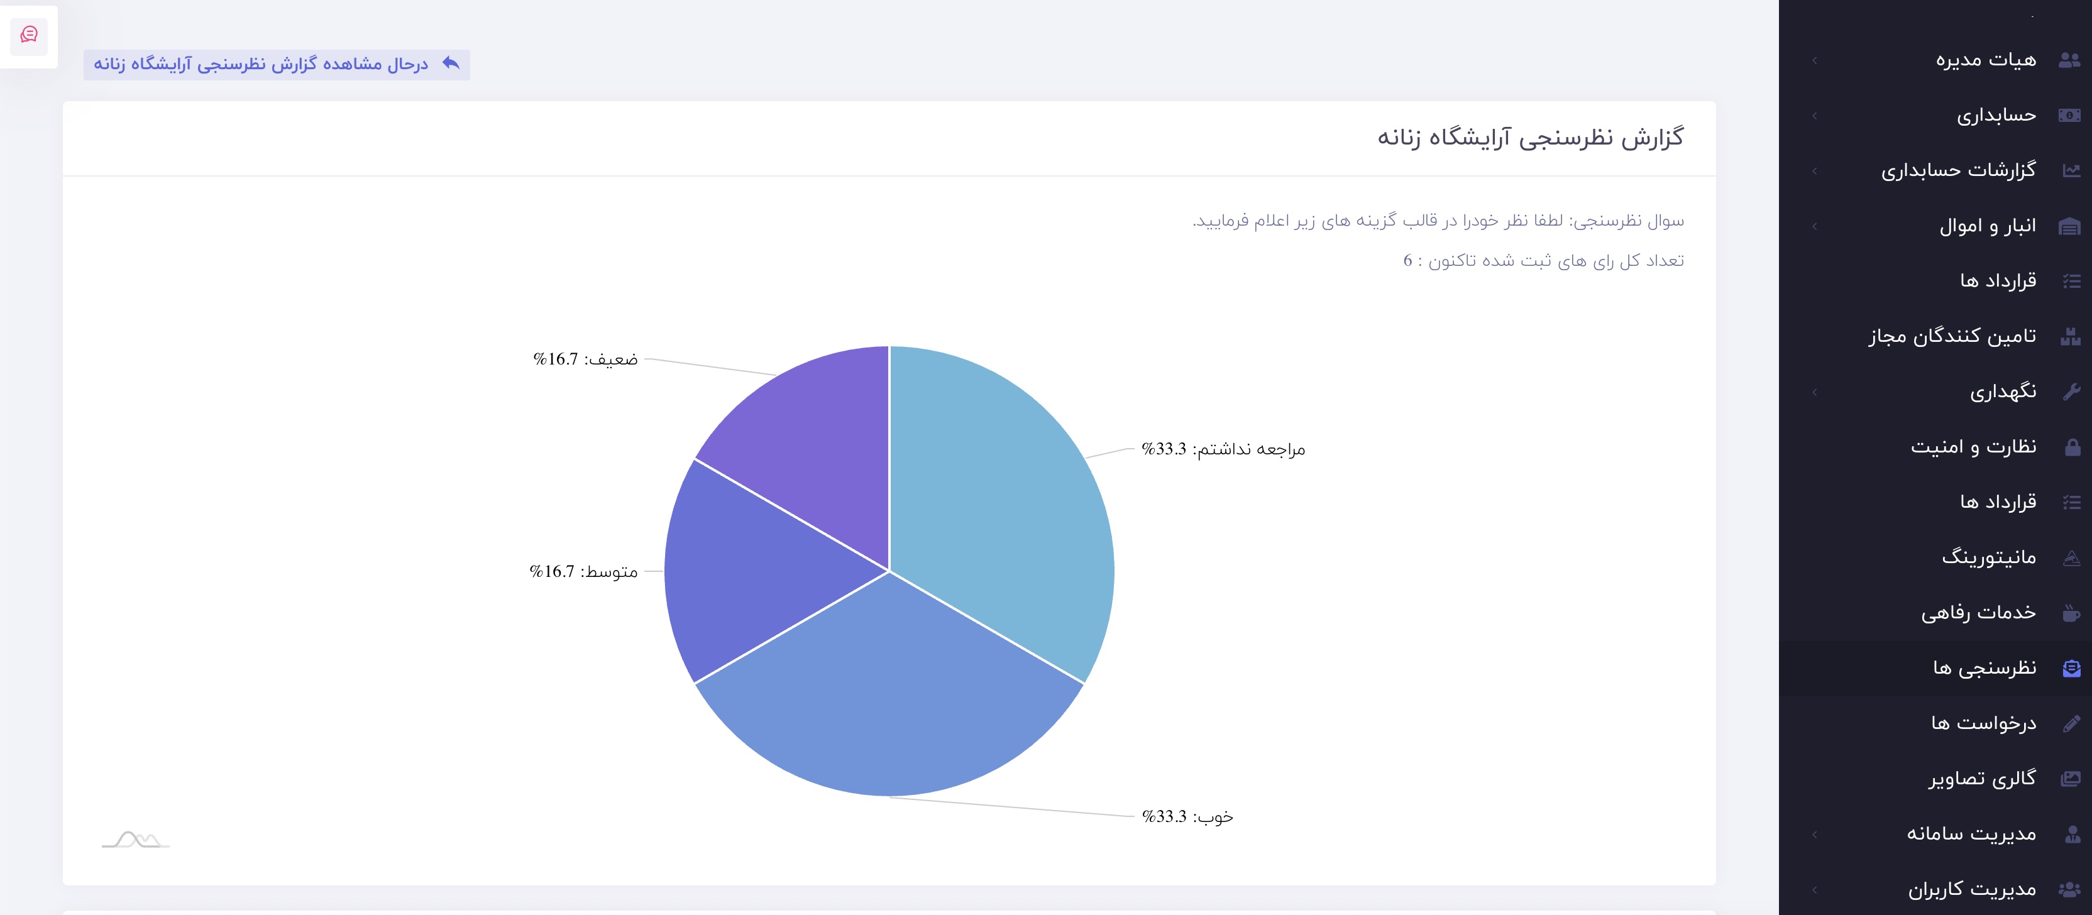Click the نظرسنجی ها surveys icon
Screen dimensions: 2092x915
(x=2072, y=667)
